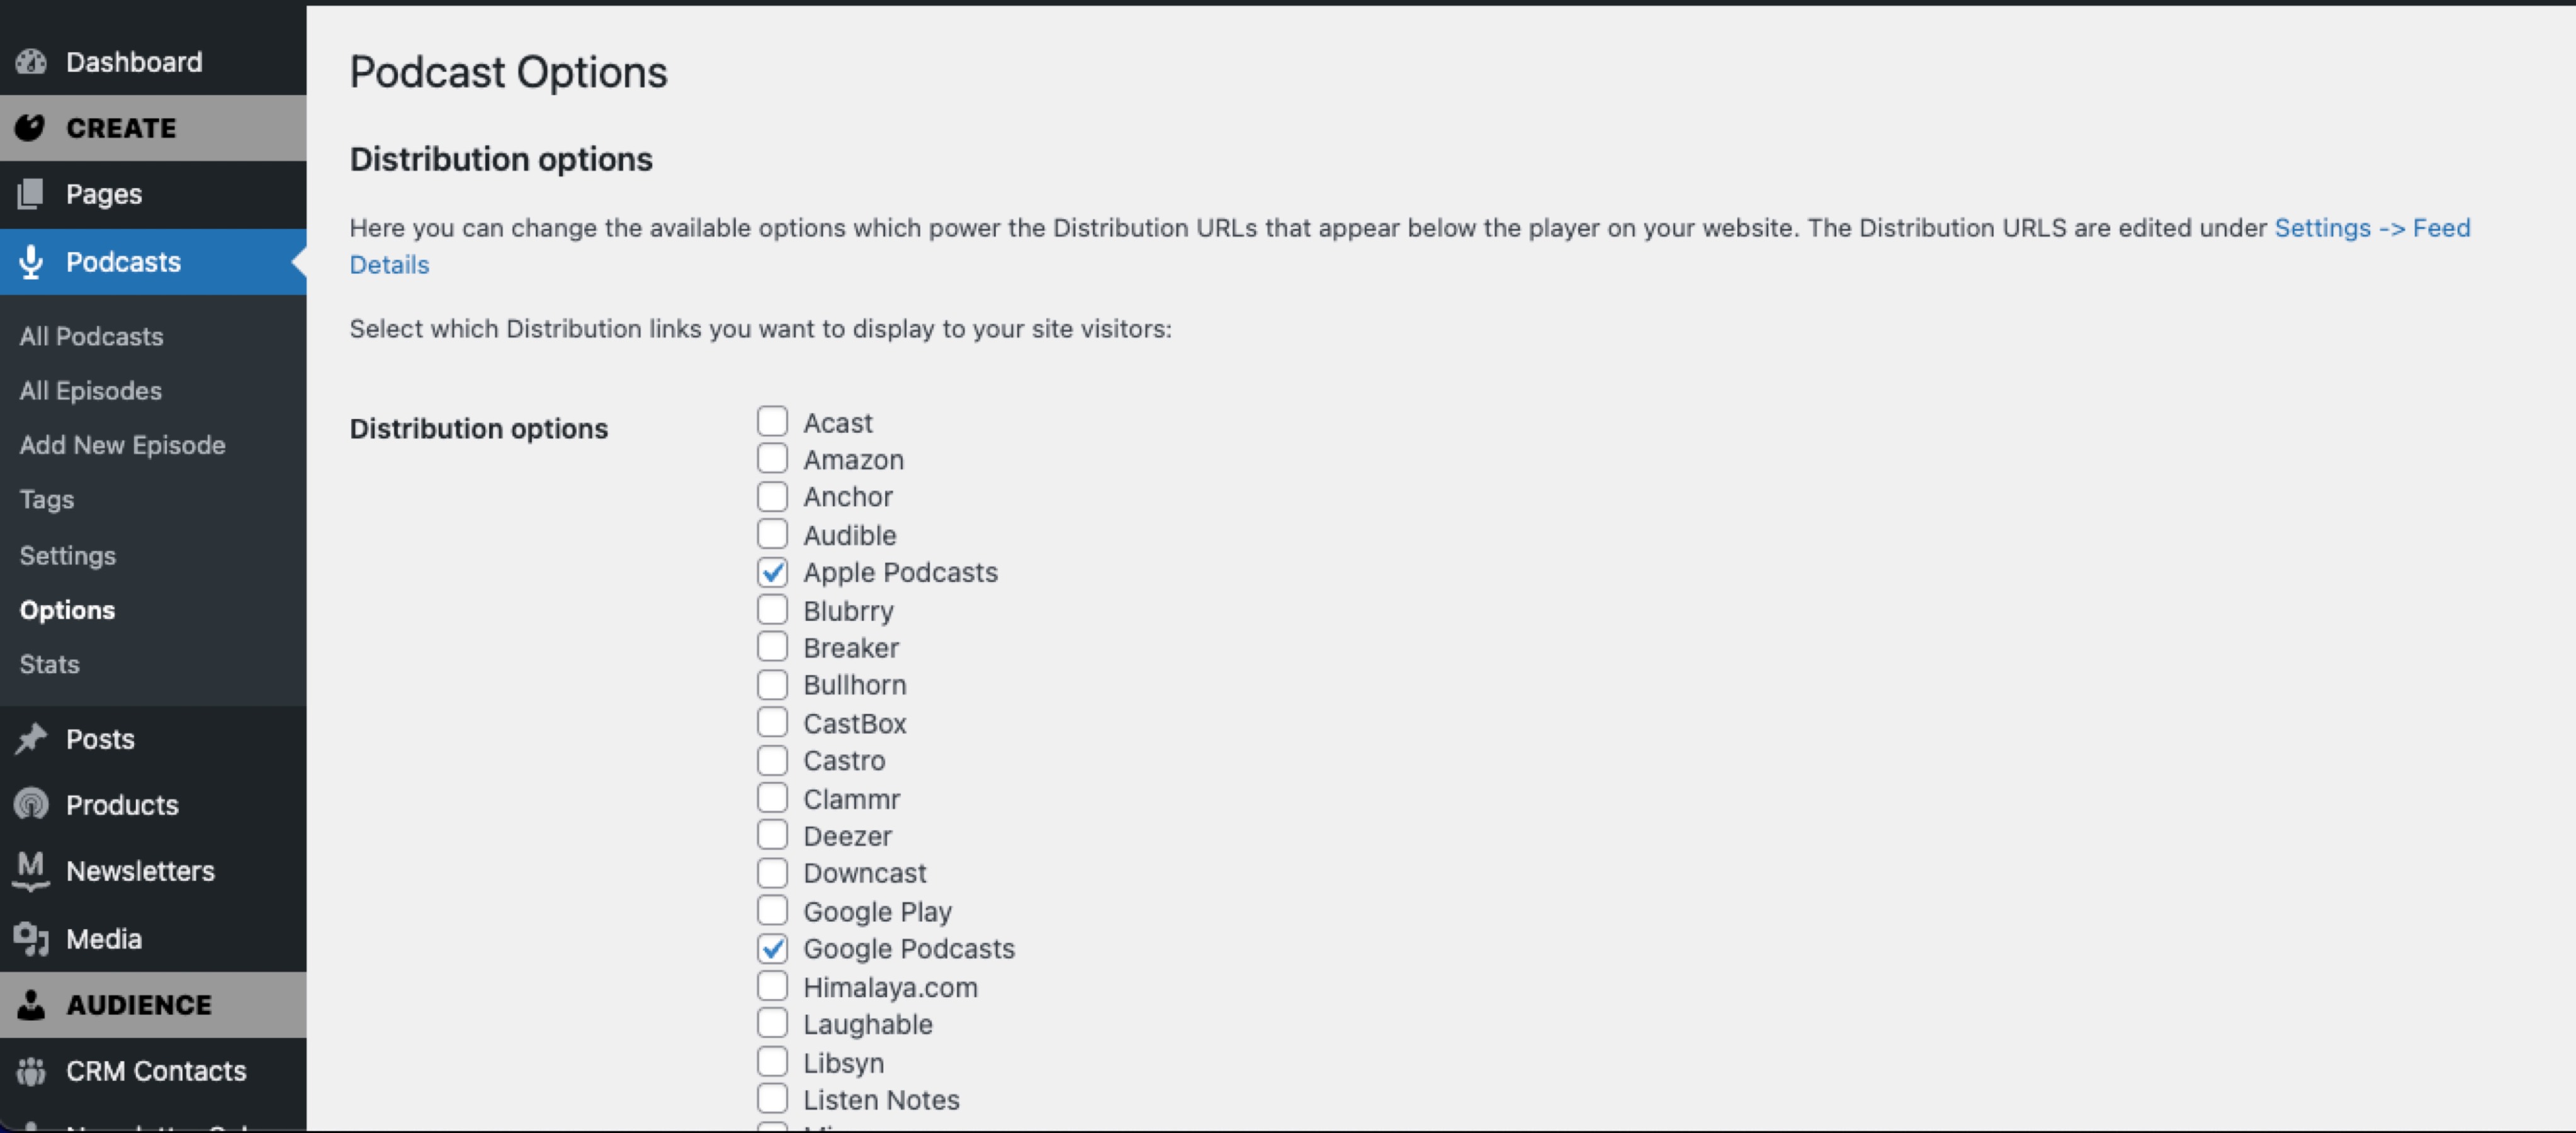Tick the Deezer checkbox
Image resolution: width=2576 pixels, height=1133 pixels.
(772, 835)
